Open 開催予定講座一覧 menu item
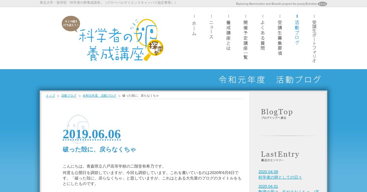This screenshot has width=367, height=192. click(246, 37)
